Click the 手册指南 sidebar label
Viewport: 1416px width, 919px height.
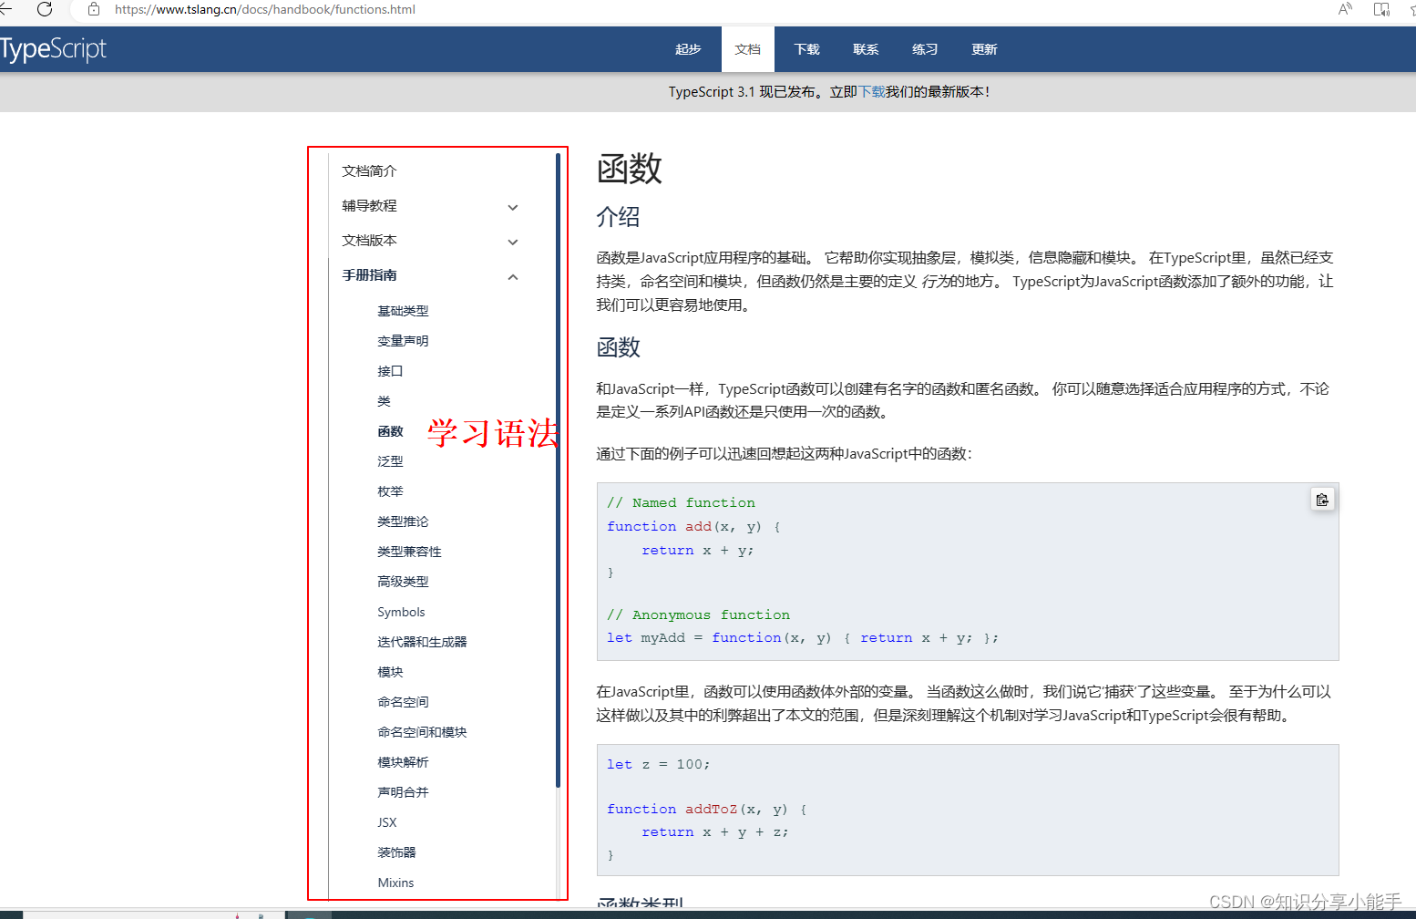click(369, 275)
